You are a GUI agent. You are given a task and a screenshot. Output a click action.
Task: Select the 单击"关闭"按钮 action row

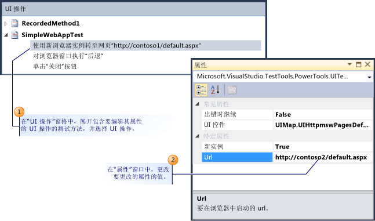pyautogui.click(x=54, y=66)
